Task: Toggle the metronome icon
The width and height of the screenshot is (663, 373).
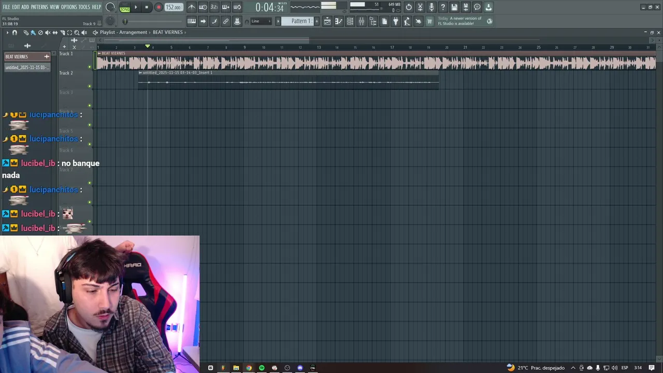Action: pyautogui.click(x=192, y=7)
